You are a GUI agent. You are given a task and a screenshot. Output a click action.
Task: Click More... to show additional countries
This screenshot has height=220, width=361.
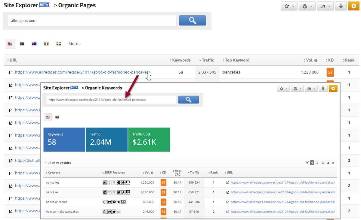[x=75, y=44]
